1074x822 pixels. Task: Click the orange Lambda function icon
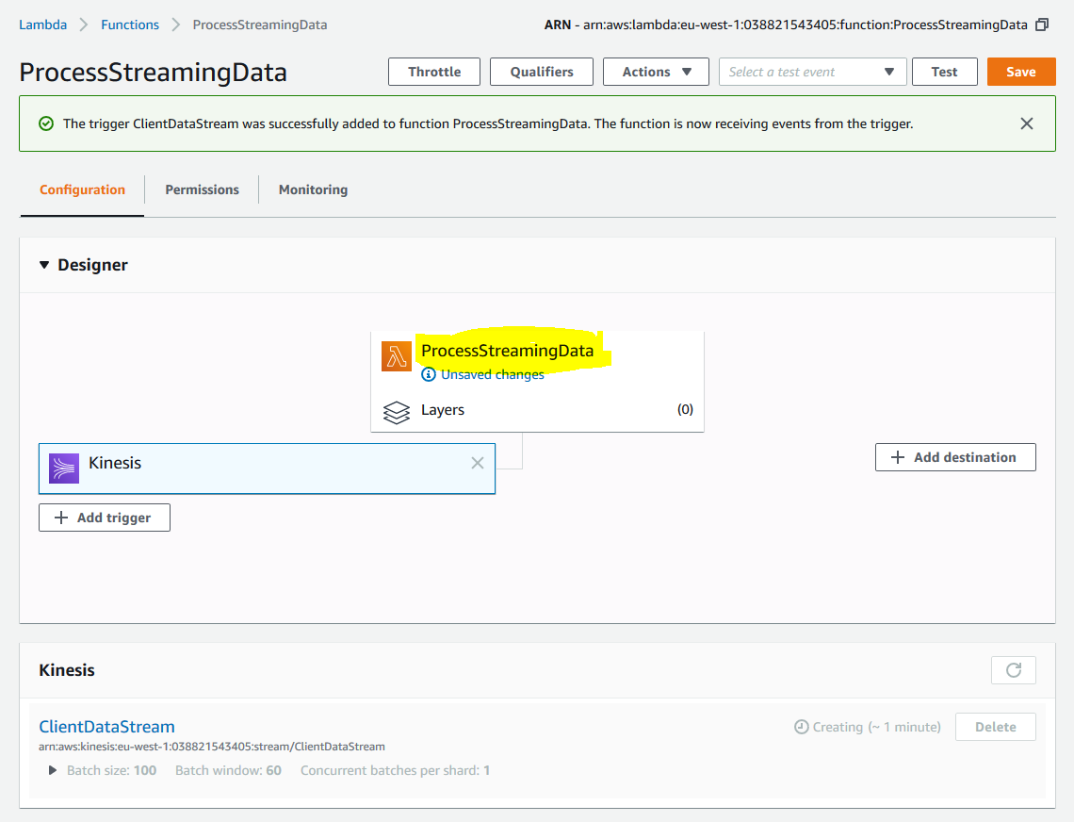(x=397, y=356)
